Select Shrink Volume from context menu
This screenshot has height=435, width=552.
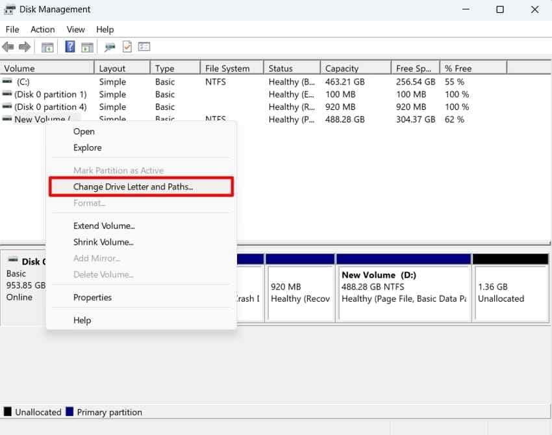click(141, 242)
